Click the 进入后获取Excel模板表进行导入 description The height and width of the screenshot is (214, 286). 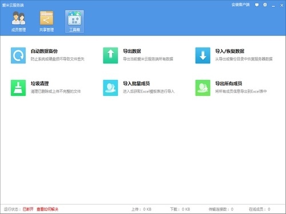point(149,91)
